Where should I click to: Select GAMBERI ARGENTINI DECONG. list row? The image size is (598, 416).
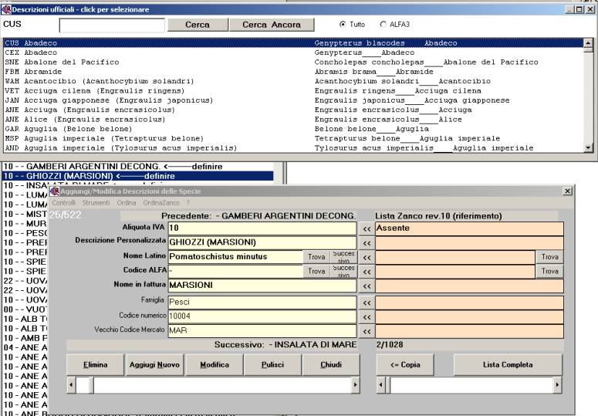[x=137, y=167]
